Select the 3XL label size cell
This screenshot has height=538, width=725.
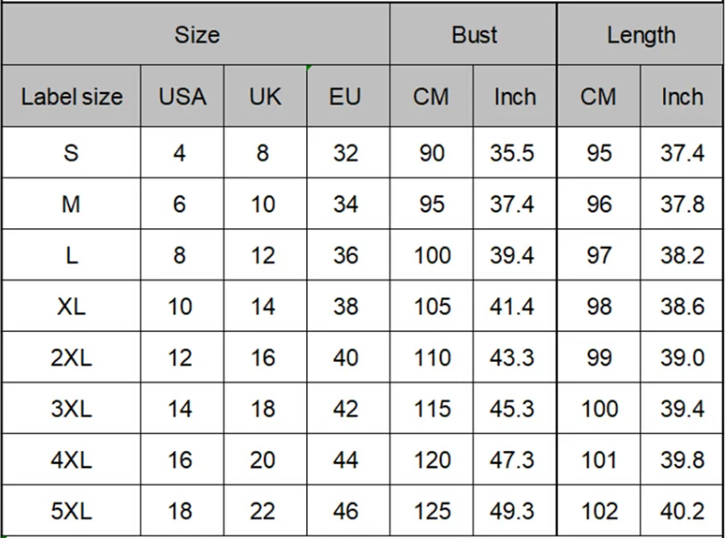coord(72,409)
